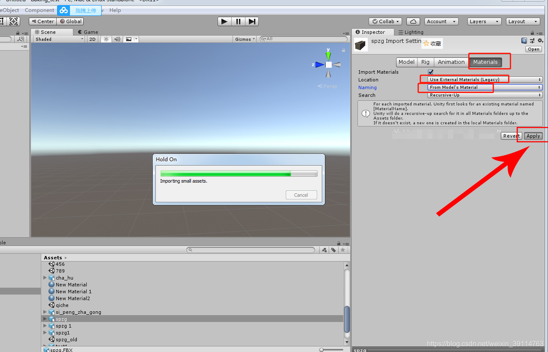Viewport: 548px width, 352px height.
Task: Open the Inspector help icon with question mark
Action: click(524, 40)
